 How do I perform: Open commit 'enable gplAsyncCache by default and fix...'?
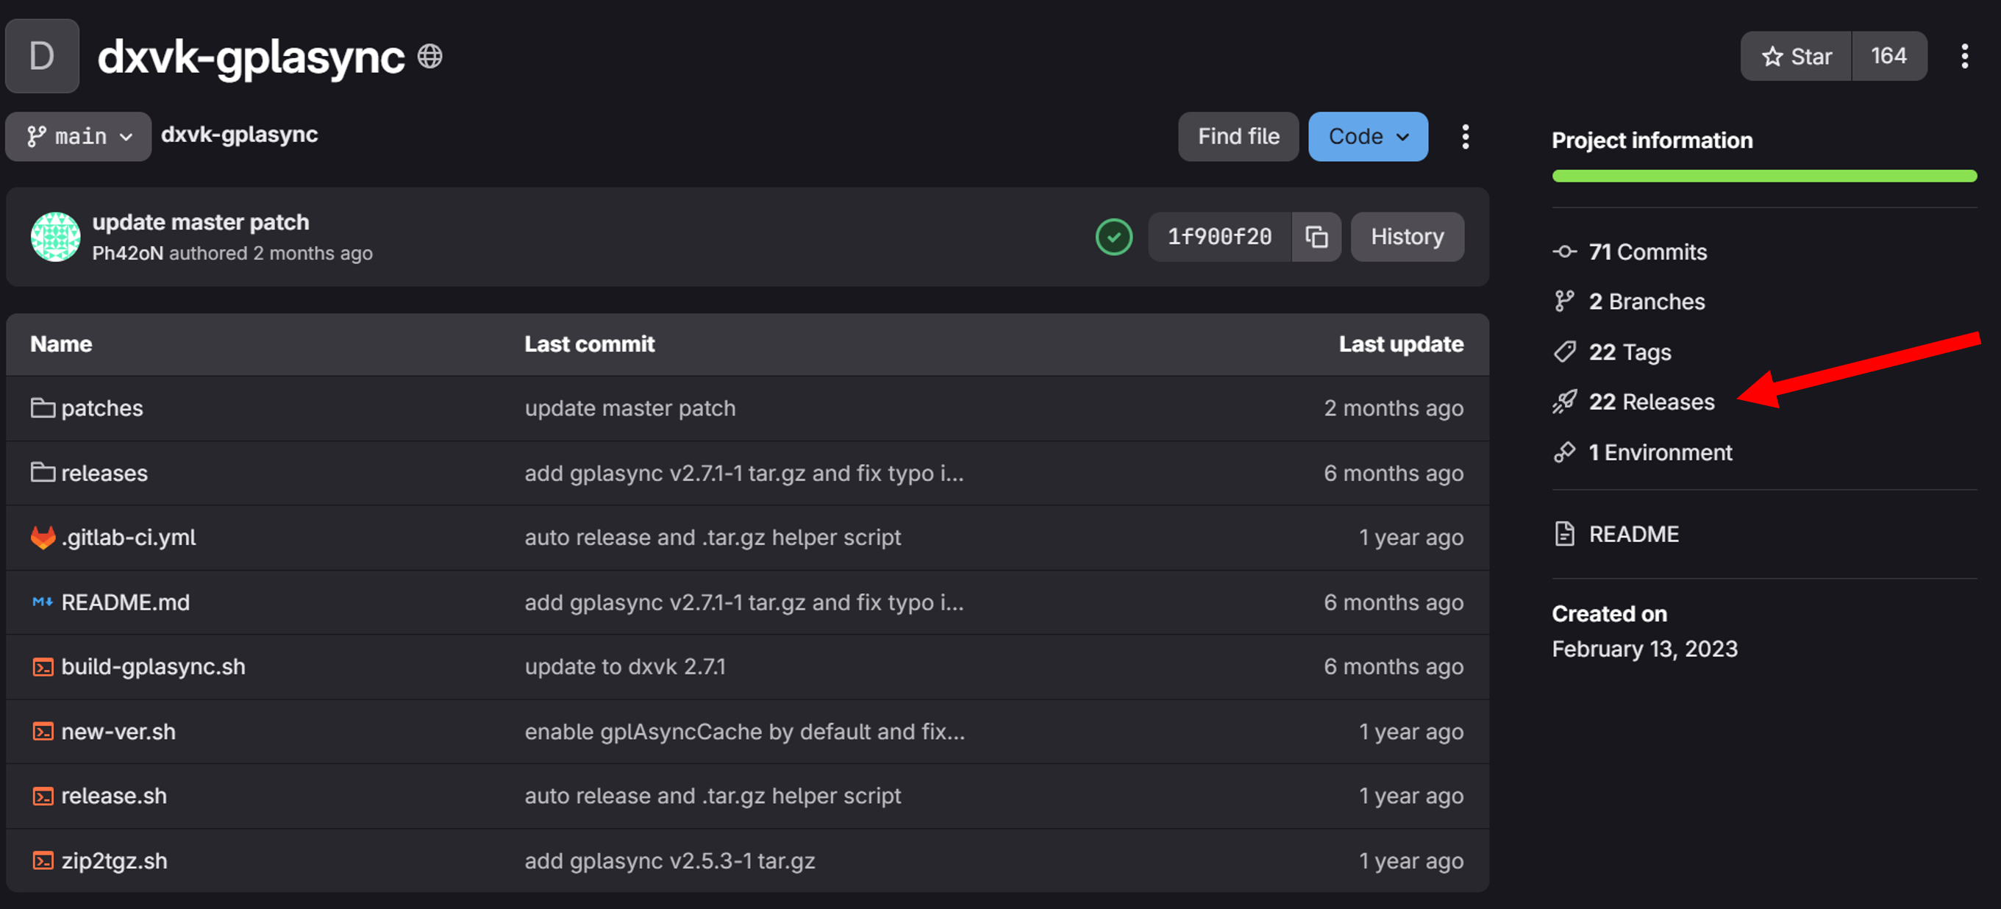745,732
